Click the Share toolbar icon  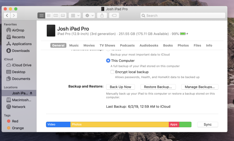point(102,15)
